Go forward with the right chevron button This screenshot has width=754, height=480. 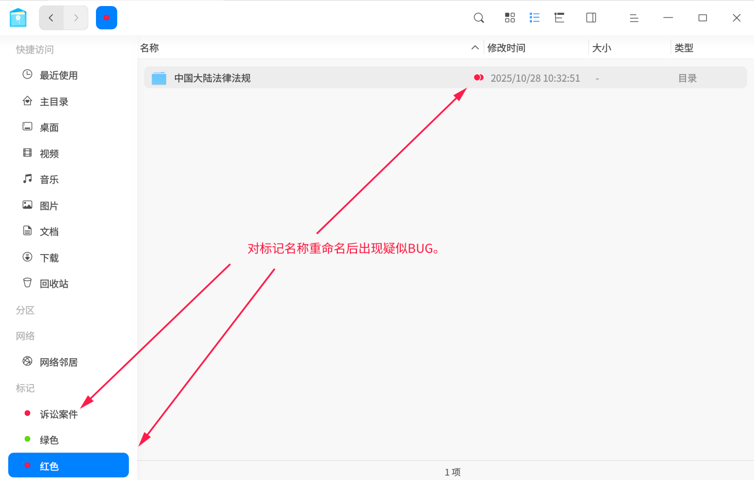[x=76, y=18]
